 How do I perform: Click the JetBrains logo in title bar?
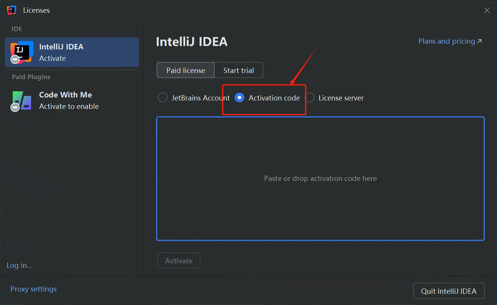[12, 10]
